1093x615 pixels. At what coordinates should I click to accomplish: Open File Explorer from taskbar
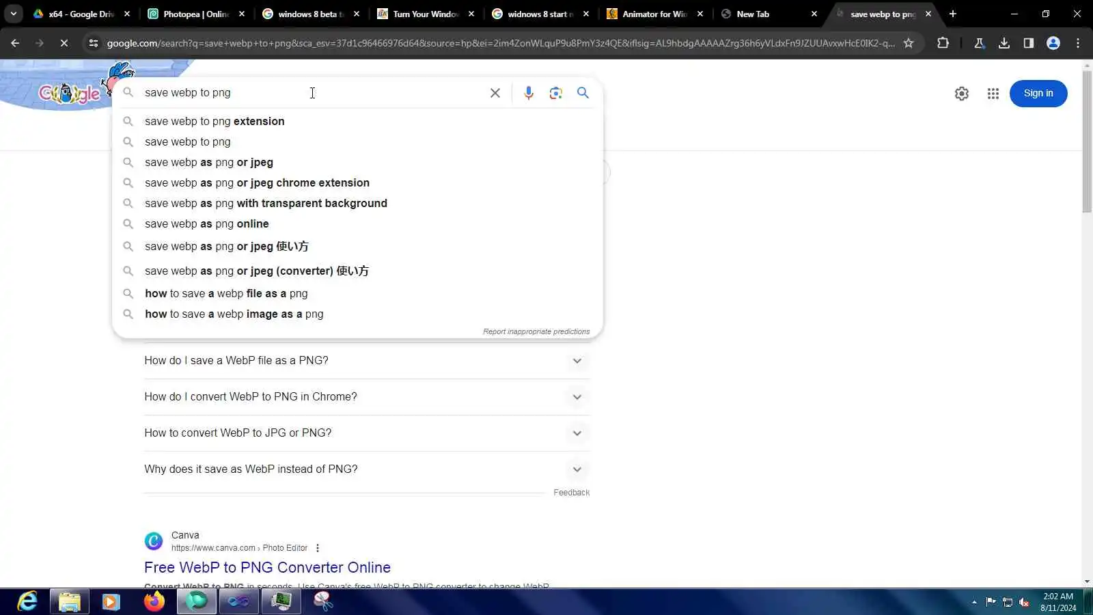[x=69, y=601]
